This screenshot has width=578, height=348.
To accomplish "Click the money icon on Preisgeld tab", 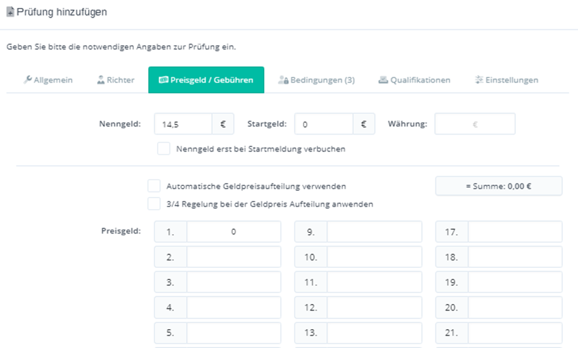I will [x=163, y=80].
